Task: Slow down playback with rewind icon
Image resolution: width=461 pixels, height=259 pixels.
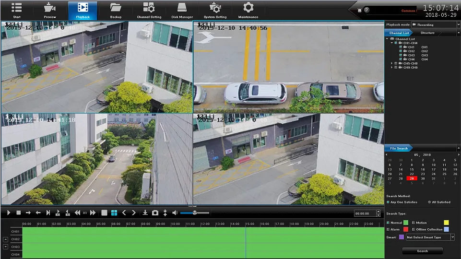Action: (x=77, y=212)
